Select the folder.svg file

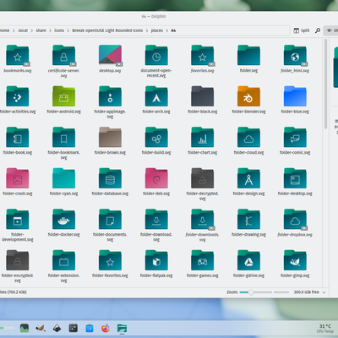click(248, 56)
